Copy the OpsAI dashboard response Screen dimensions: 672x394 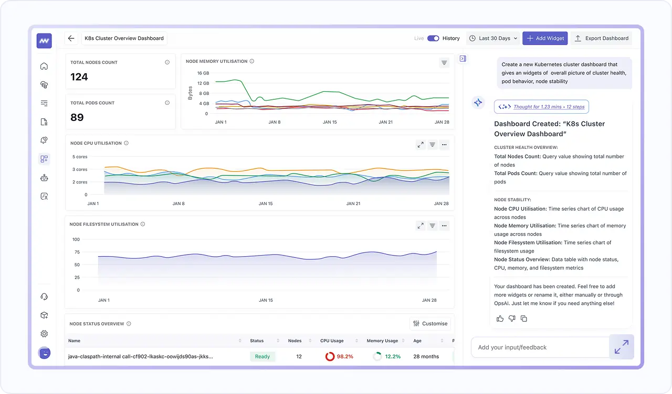tap(523, 318)
